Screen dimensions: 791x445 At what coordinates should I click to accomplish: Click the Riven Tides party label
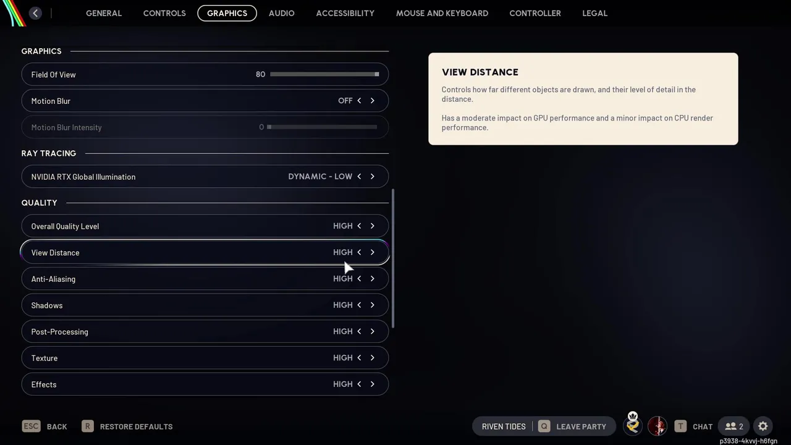pos(504,426)
